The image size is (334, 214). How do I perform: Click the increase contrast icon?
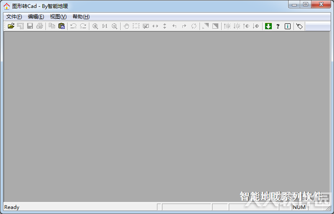point(246,26)
